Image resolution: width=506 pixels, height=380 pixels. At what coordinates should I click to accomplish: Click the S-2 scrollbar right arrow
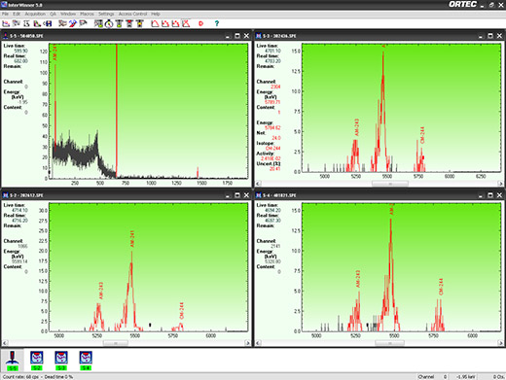point(247,343)
